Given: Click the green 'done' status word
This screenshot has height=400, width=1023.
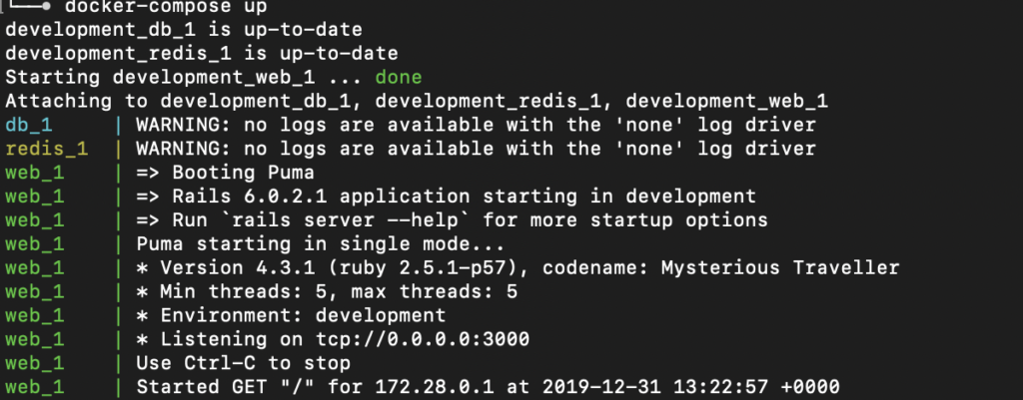Looking at the screenshot, I should (399, 77).
